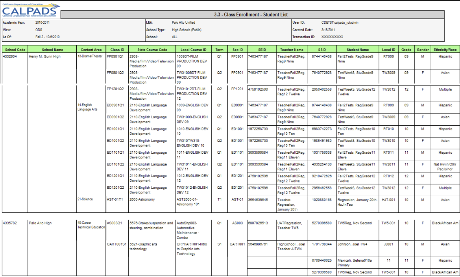This screenshot has width=460, height=277.
Task: Click content area '14-English Language Arts'
Action: pyautogui.click(x=87, y=107)
